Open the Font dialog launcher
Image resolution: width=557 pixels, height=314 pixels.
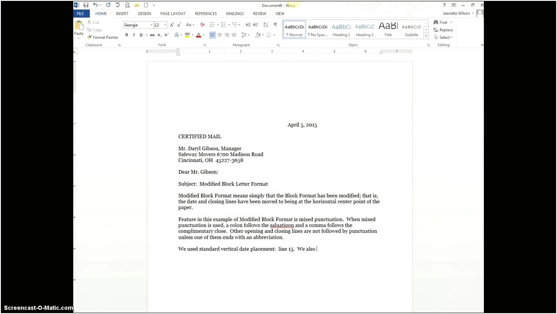click(205, 45)
